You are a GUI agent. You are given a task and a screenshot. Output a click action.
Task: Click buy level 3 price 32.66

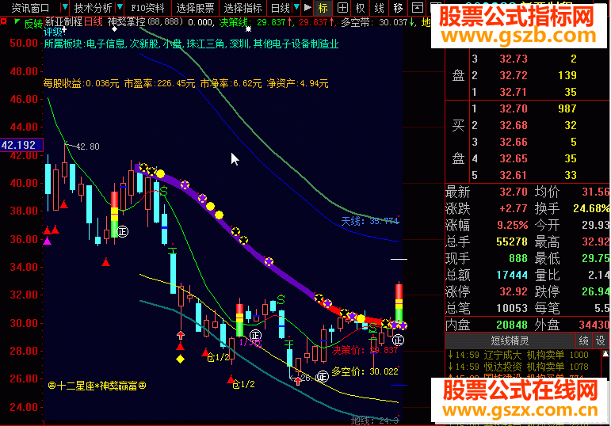514,142
